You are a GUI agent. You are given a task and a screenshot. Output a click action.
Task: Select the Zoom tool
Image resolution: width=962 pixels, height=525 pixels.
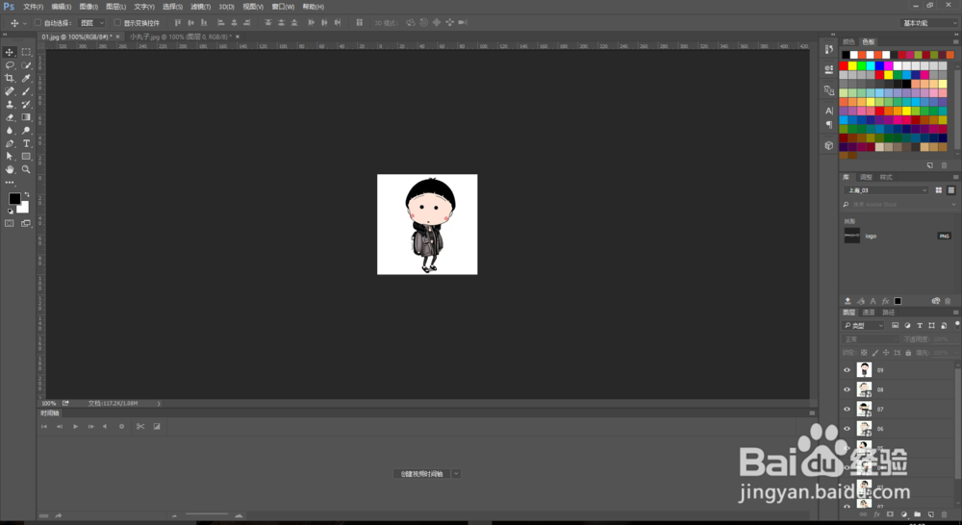click(x=26, y=169)
